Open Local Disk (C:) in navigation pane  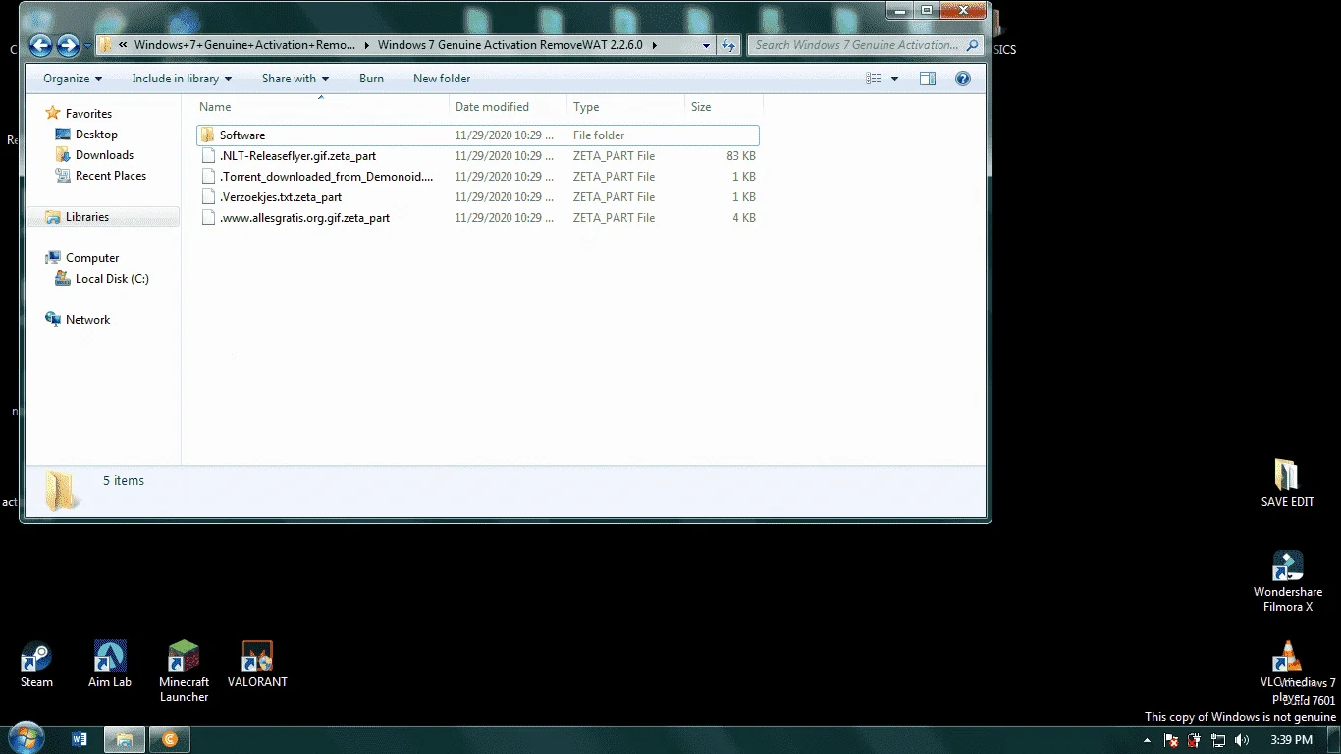(112, 279)
